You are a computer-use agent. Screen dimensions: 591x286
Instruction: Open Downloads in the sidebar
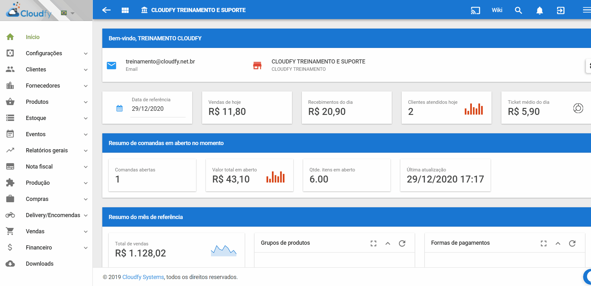pos(39,264)
